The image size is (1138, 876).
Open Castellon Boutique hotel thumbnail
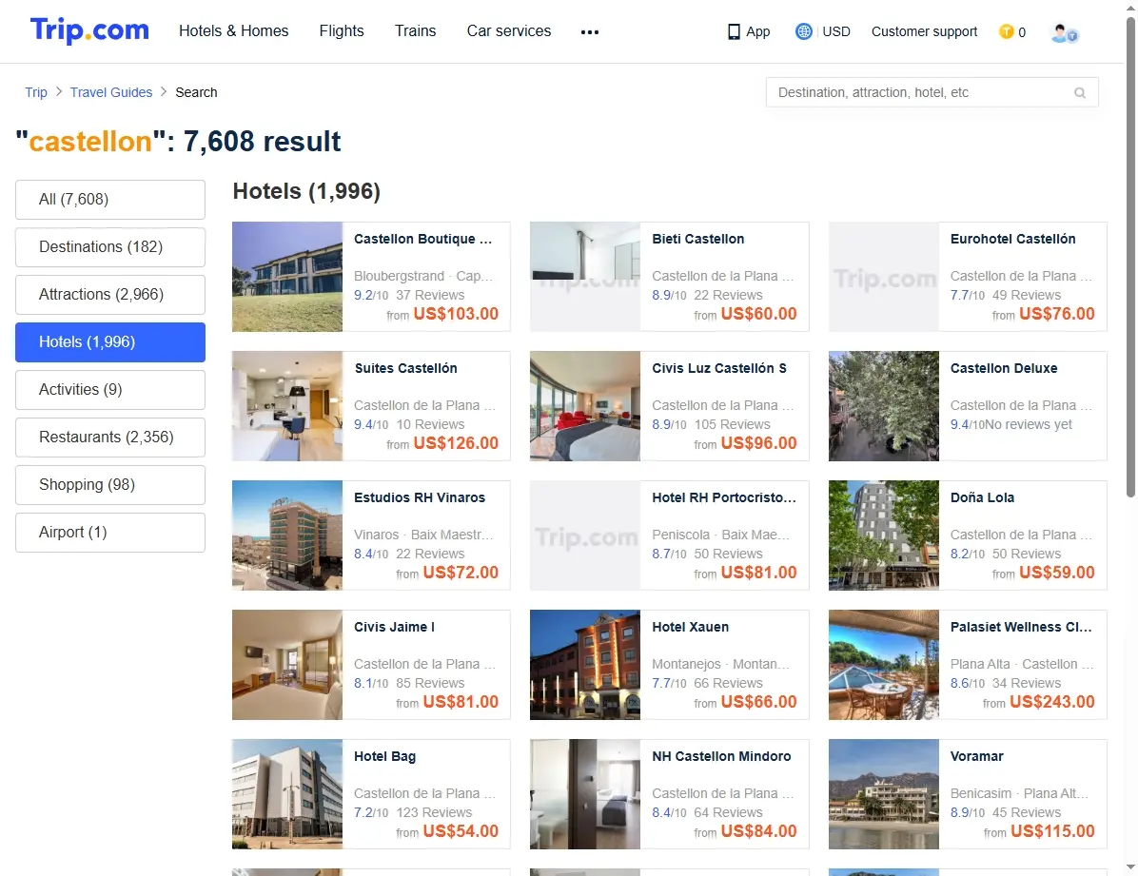point(286,277)
